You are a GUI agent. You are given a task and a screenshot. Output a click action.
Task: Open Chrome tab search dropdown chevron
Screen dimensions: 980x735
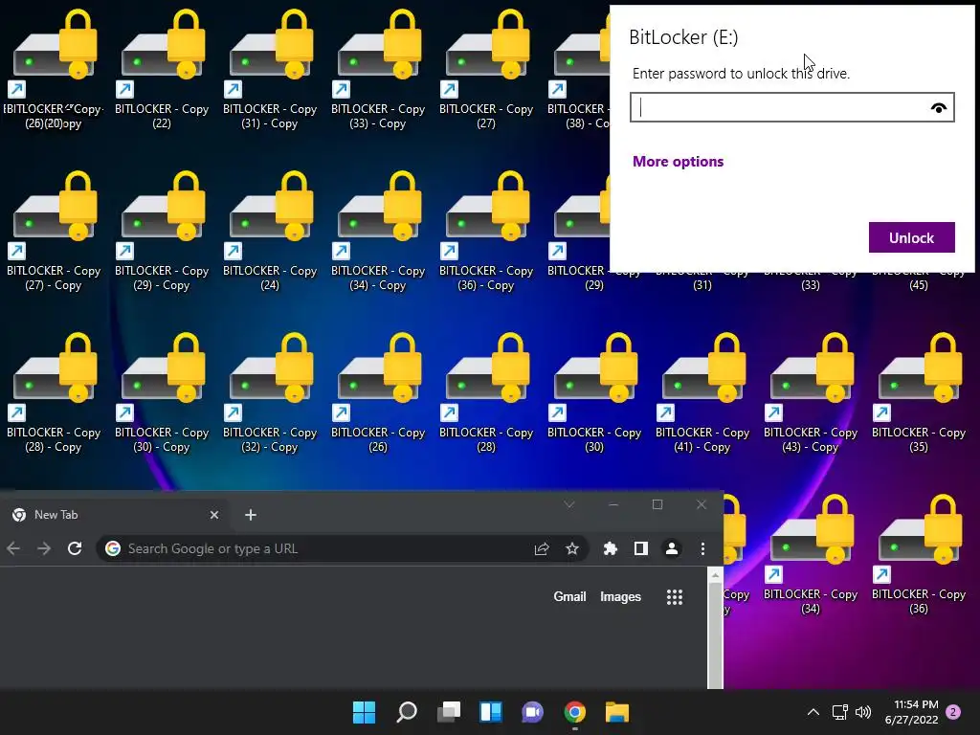click(569, 504)
